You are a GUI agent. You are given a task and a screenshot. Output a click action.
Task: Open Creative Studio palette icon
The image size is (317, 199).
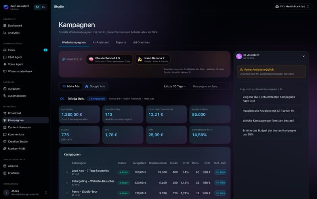[x=5, y=141]
